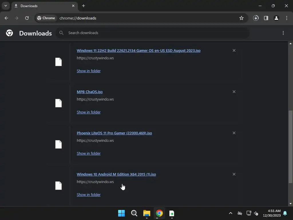Open the notification bell

pyautogui.click(x=285, y=213)
